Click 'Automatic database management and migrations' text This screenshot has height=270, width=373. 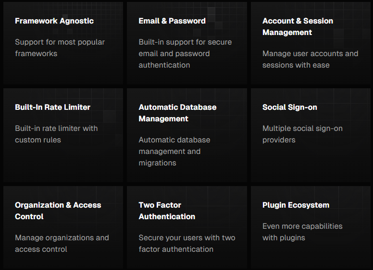pos(174,152)
